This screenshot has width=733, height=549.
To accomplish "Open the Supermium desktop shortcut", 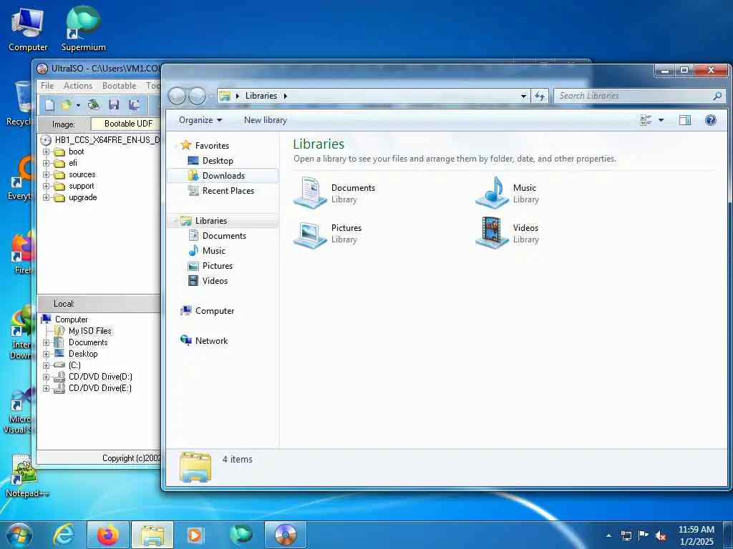I will pos(83,28).
